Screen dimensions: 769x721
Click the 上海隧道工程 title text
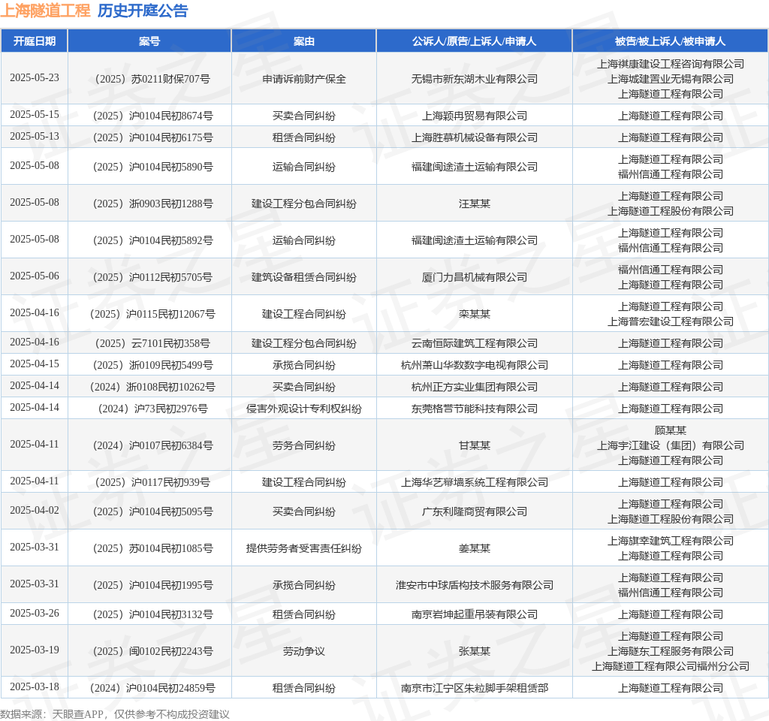click(45, 11)
